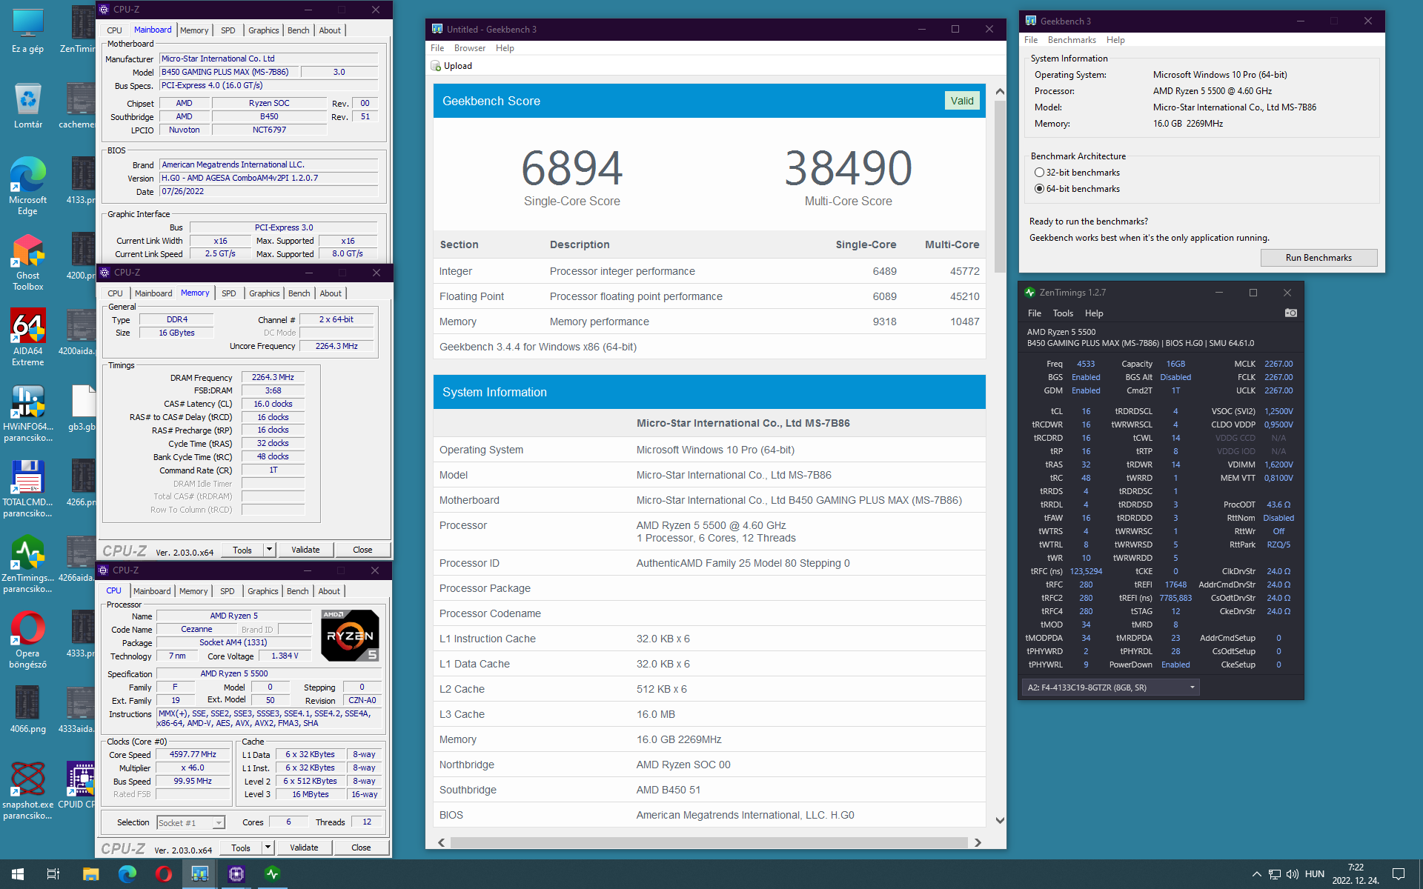This screenshot has width=1423, height=889.
Task: Click Validate in the bottom CPU-Z window
Action: point(304,848)
